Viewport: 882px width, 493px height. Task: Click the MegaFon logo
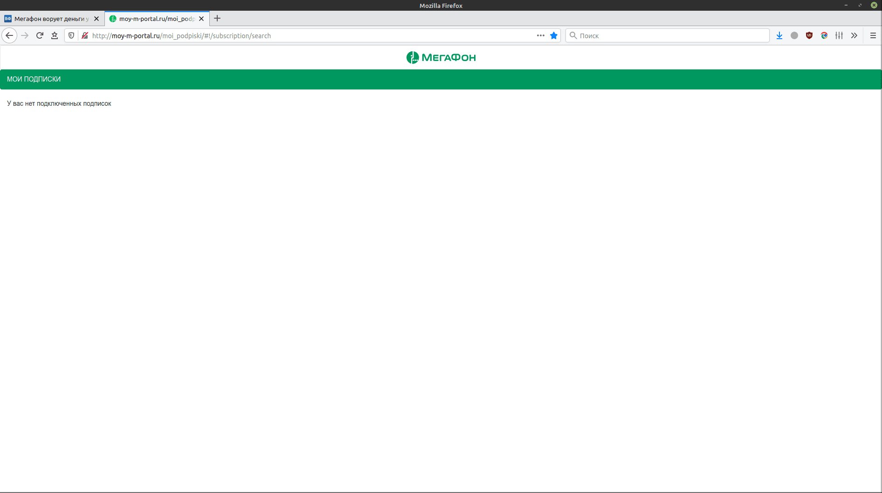coord(441,57)
